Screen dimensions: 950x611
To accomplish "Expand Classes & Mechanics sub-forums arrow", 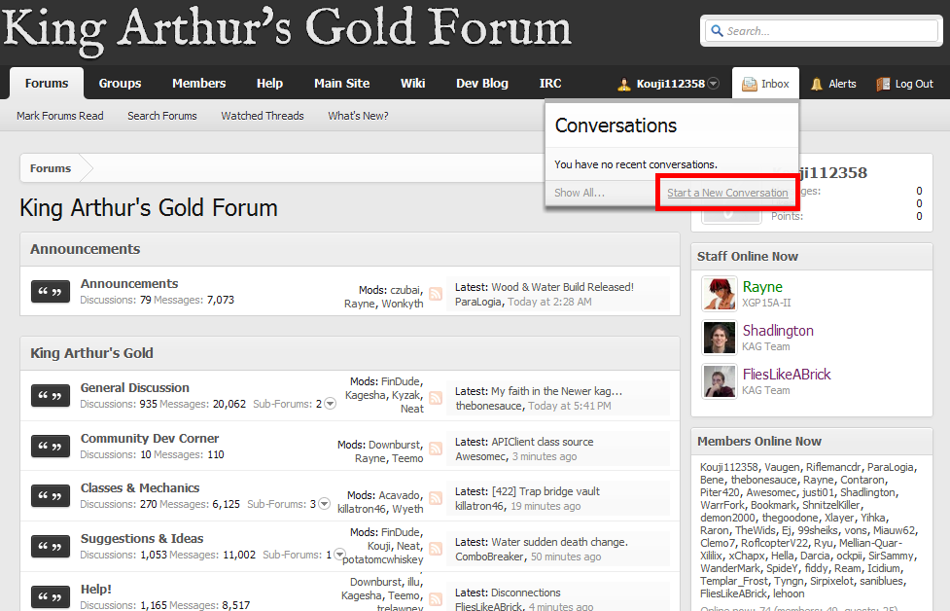I will coord(325,504).
